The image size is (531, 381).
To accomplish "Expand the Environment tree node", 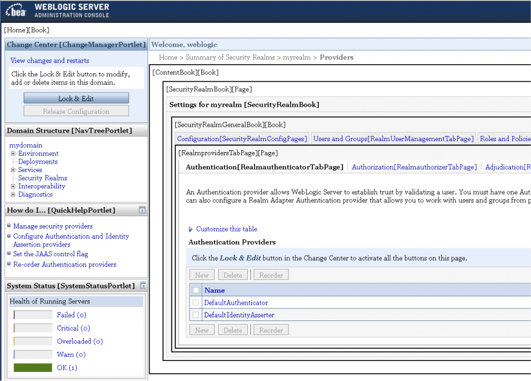I will 13,153.
